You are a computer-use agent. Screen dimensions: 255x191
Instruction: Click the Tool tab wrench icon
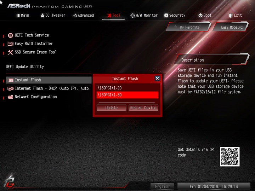click(109, 16)
